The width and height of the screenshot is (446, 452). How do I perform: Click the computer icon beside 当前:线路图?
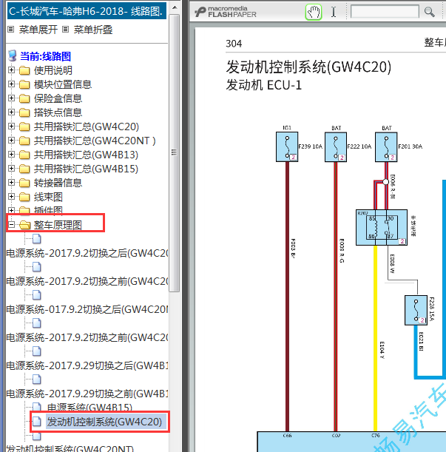pos(13,56)
